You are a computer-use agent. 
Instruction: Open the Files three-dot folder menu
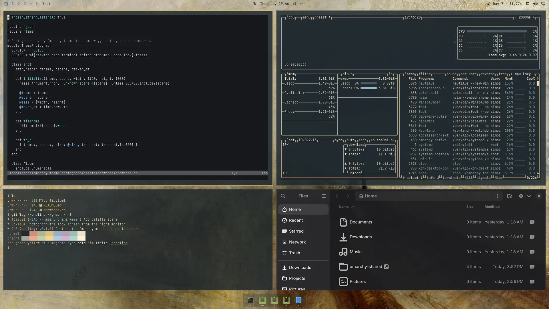click(x=498, y=196)
